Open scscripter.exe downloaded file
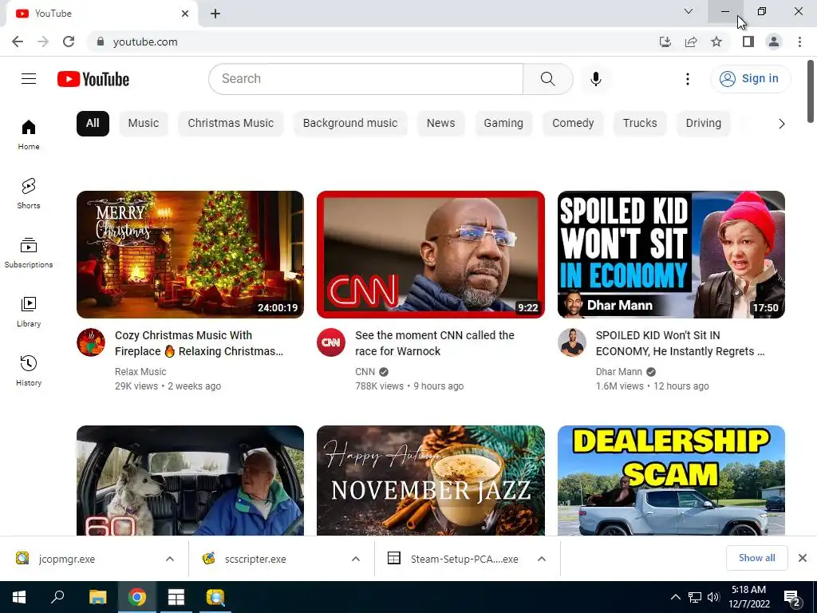Image resolution: width=817 pixels, height=613 pixels. pos(255,559)
